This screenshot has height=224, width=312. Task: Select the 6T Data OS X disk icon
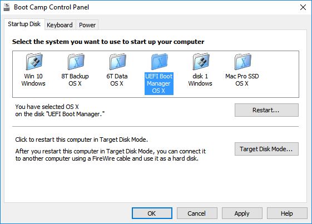coord(118,62)
